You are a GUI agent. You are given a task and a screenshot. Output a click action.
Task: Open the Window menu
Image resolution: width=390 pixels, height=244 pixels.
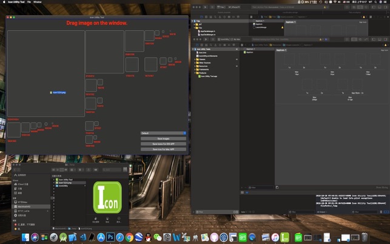pyautogui.click(x=38, y=2)
